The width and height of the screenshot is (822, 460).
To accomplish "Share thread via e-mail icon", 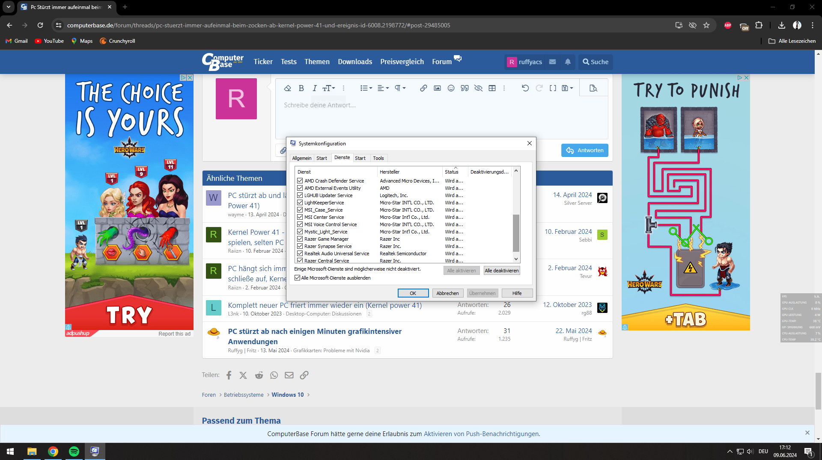I will click(289, 375).
